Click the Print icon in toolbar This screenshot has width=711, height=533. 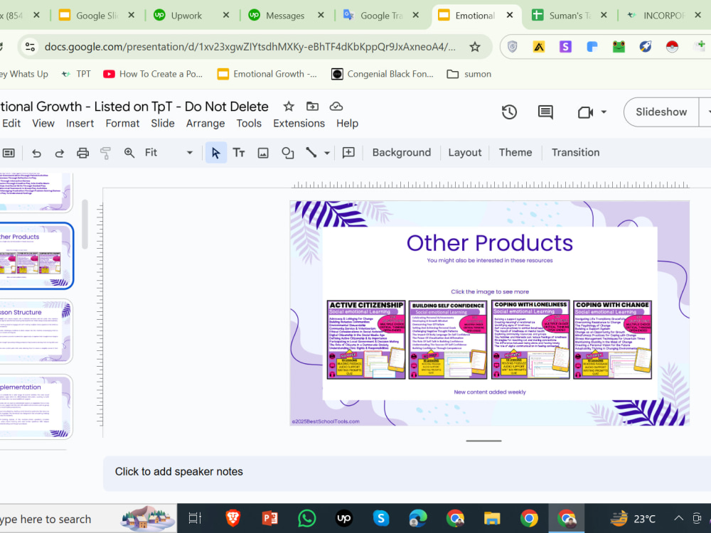(x=82, y=154)
